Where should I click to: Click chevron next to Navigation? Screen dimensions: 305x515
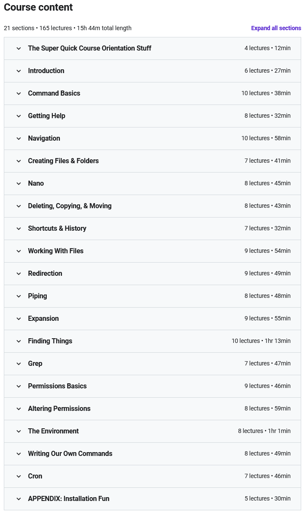point(19,139)
